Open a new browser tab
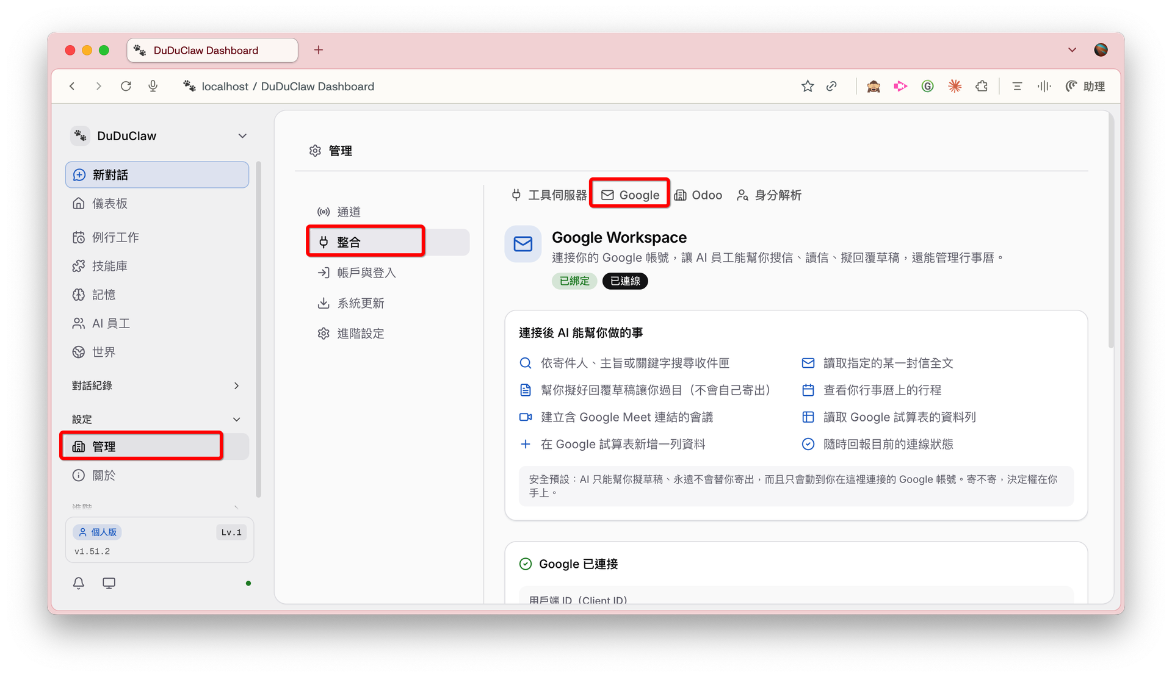This screenshot has height=677, width=1172. coord(319,50)
